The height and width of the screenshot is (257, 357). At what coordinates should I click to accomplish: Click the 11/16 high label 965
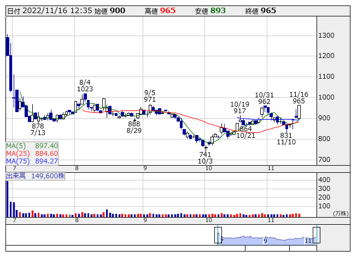click(299, 101)
